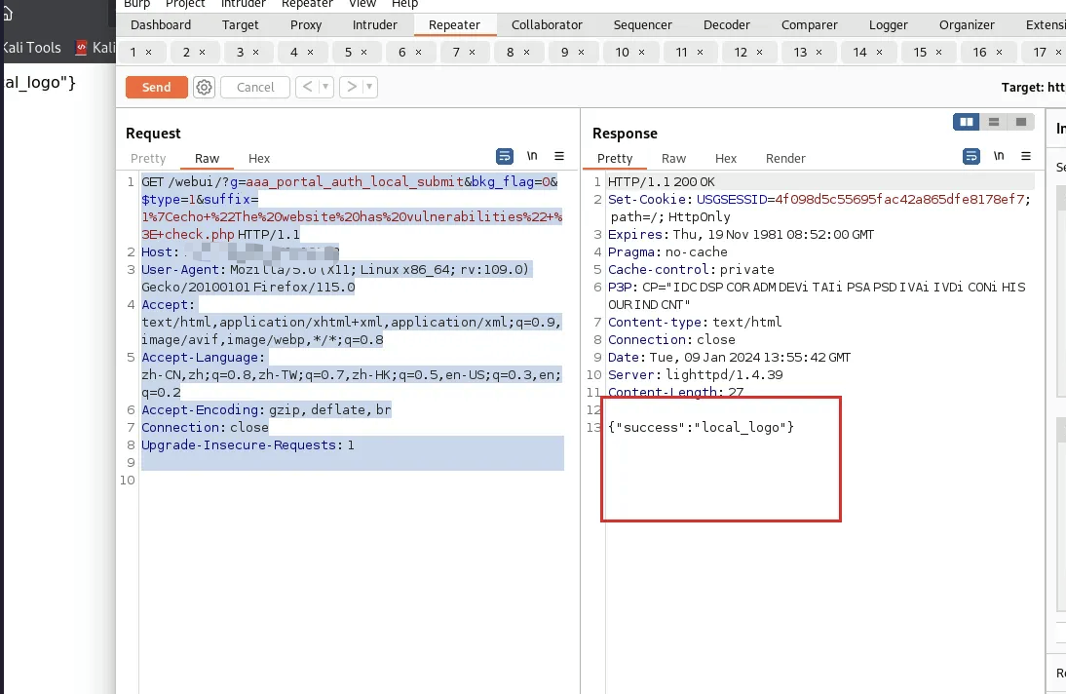The image size is (1066, 694).
Task: Click the Target host label at top right
Action: pyautogui.click(x=1034, y=87)
